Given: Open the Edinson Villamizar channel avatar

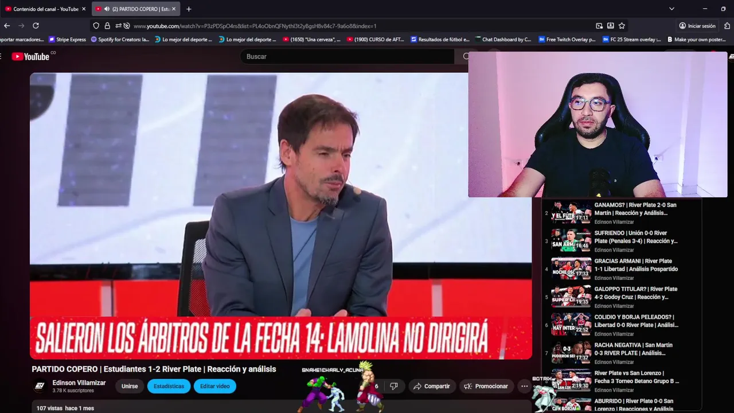Looking at the screenshot, I should (40, 386).
